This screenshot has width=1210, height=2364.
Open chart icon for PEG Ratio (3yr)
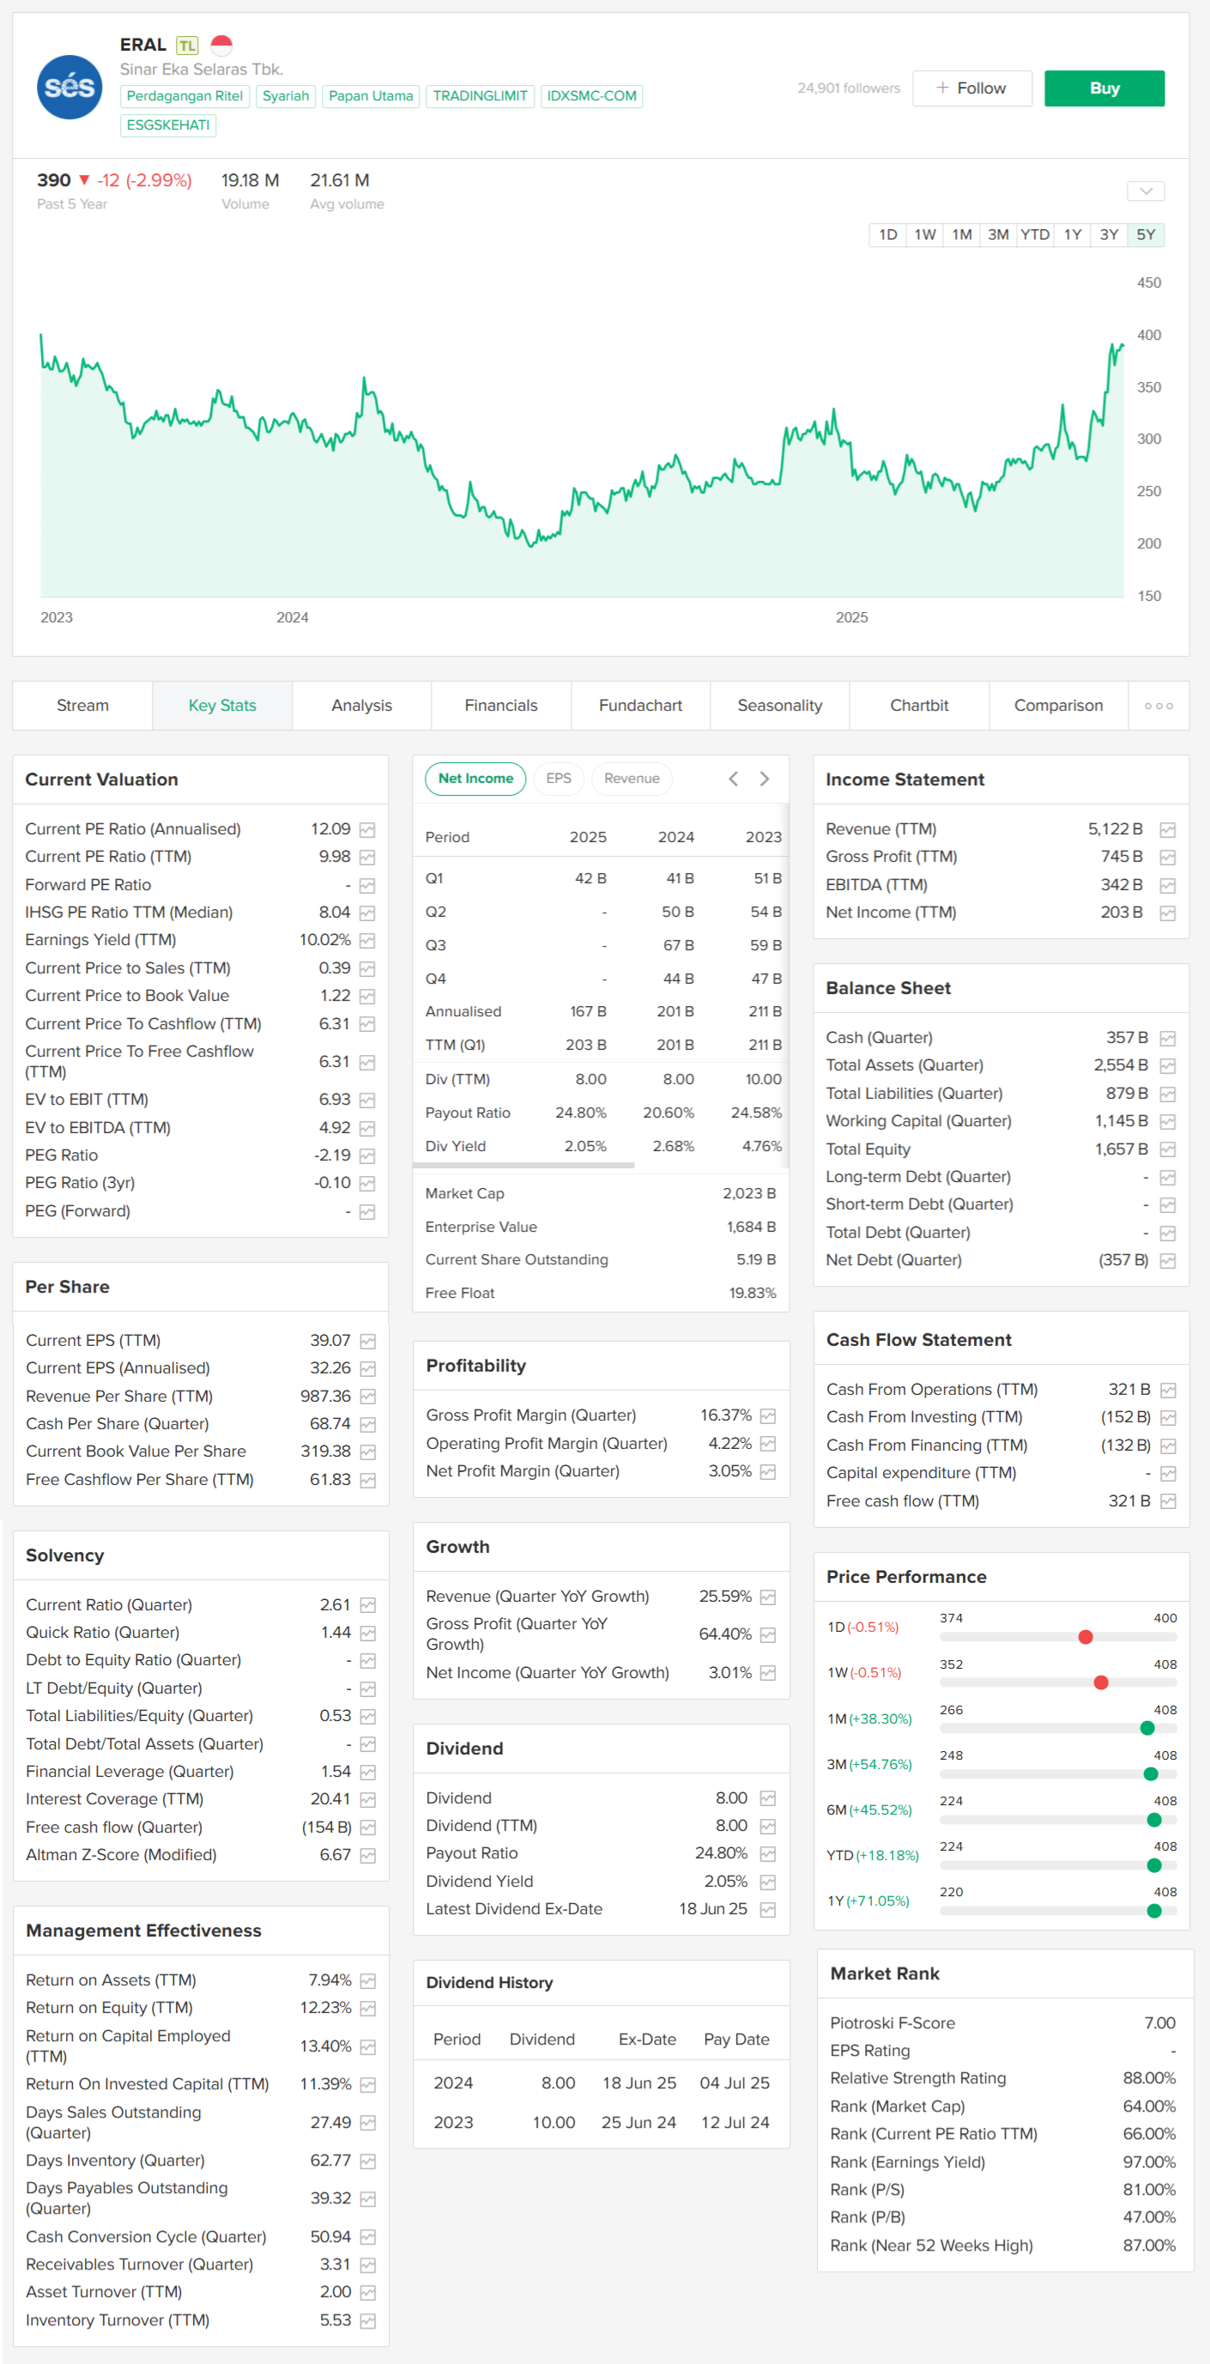point(367,1184)
